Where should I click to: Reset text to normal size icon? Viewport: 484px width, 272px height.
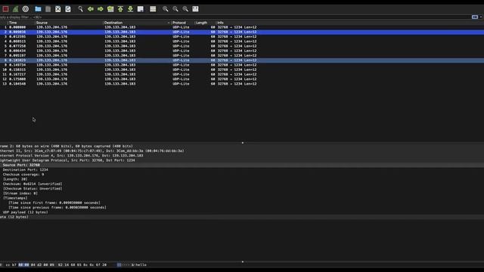[185, 9]
